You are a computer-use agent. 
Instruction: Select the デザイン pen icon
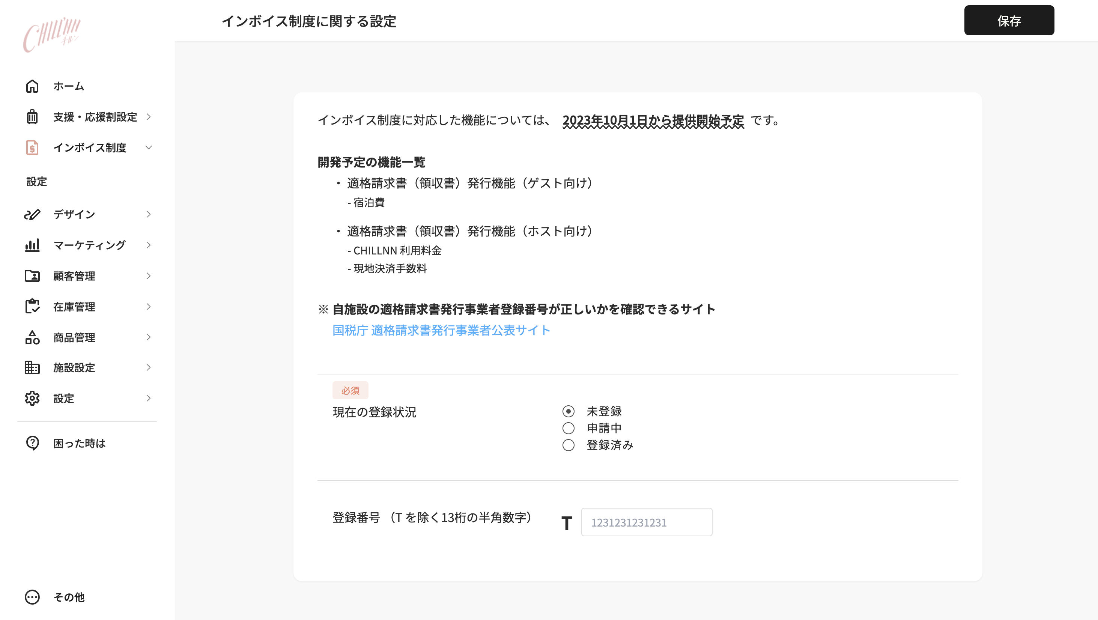point(32,214)
